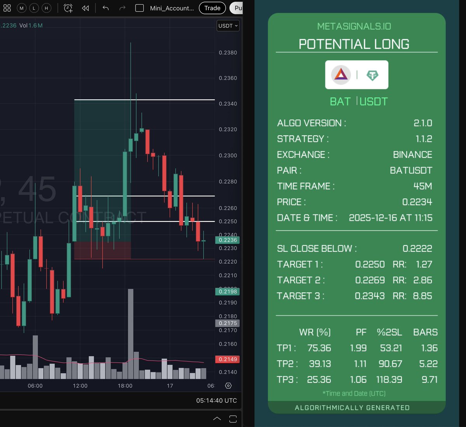Click the TP2 profit factor 1.11
This screenshot has height=427, width=466.
(360, 364)
